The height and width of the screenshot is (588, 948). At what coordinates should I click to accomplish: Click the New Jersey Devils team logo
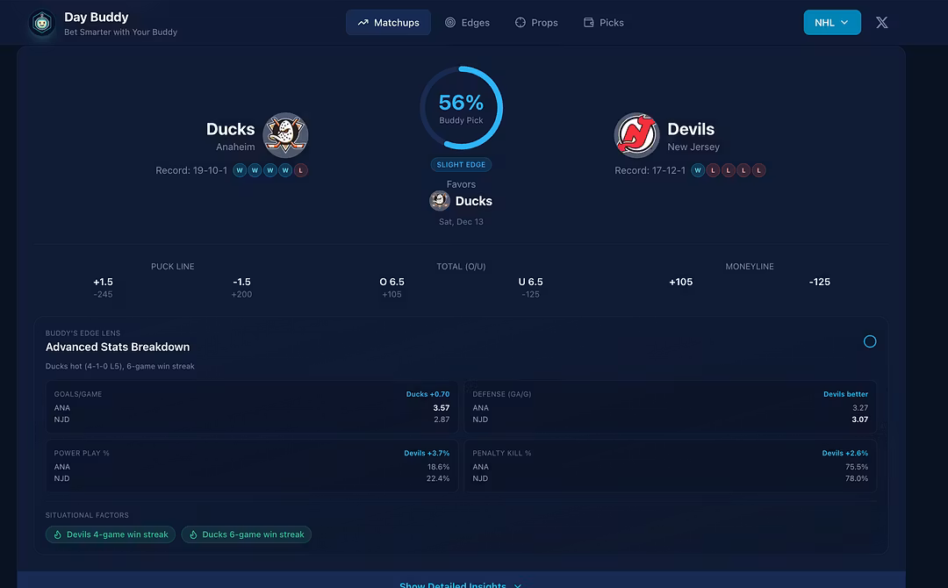[636, 134]
